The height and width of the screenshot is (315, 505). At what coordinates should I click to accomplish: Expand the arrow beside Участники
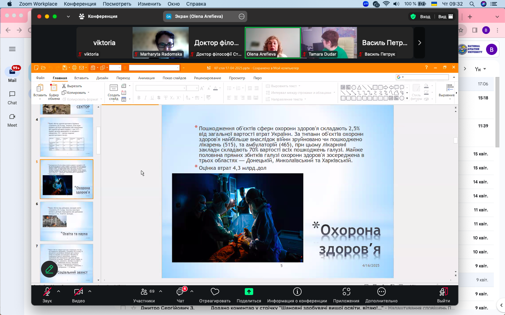pyautogui.click(x=161, y=291)
